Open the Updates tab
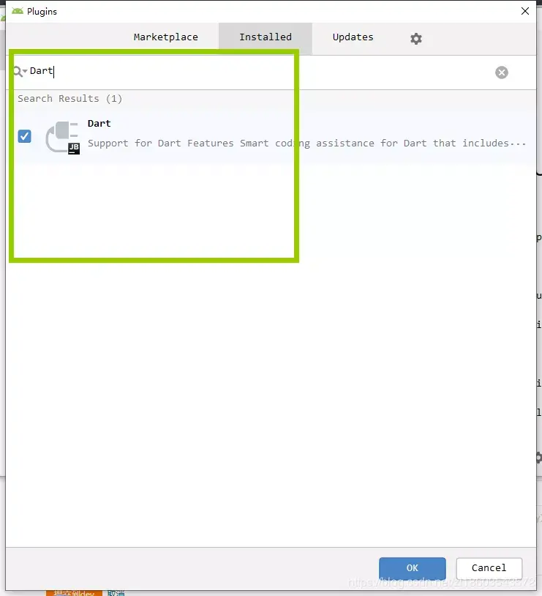 (x=353, y=37)
